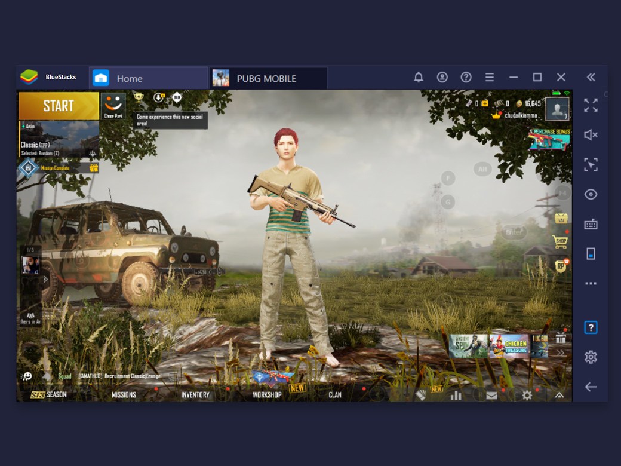The height and width of the screenshot is (466, 621).
Task: Open Purchase Bonus weapon banner
Action: point(549,139)
